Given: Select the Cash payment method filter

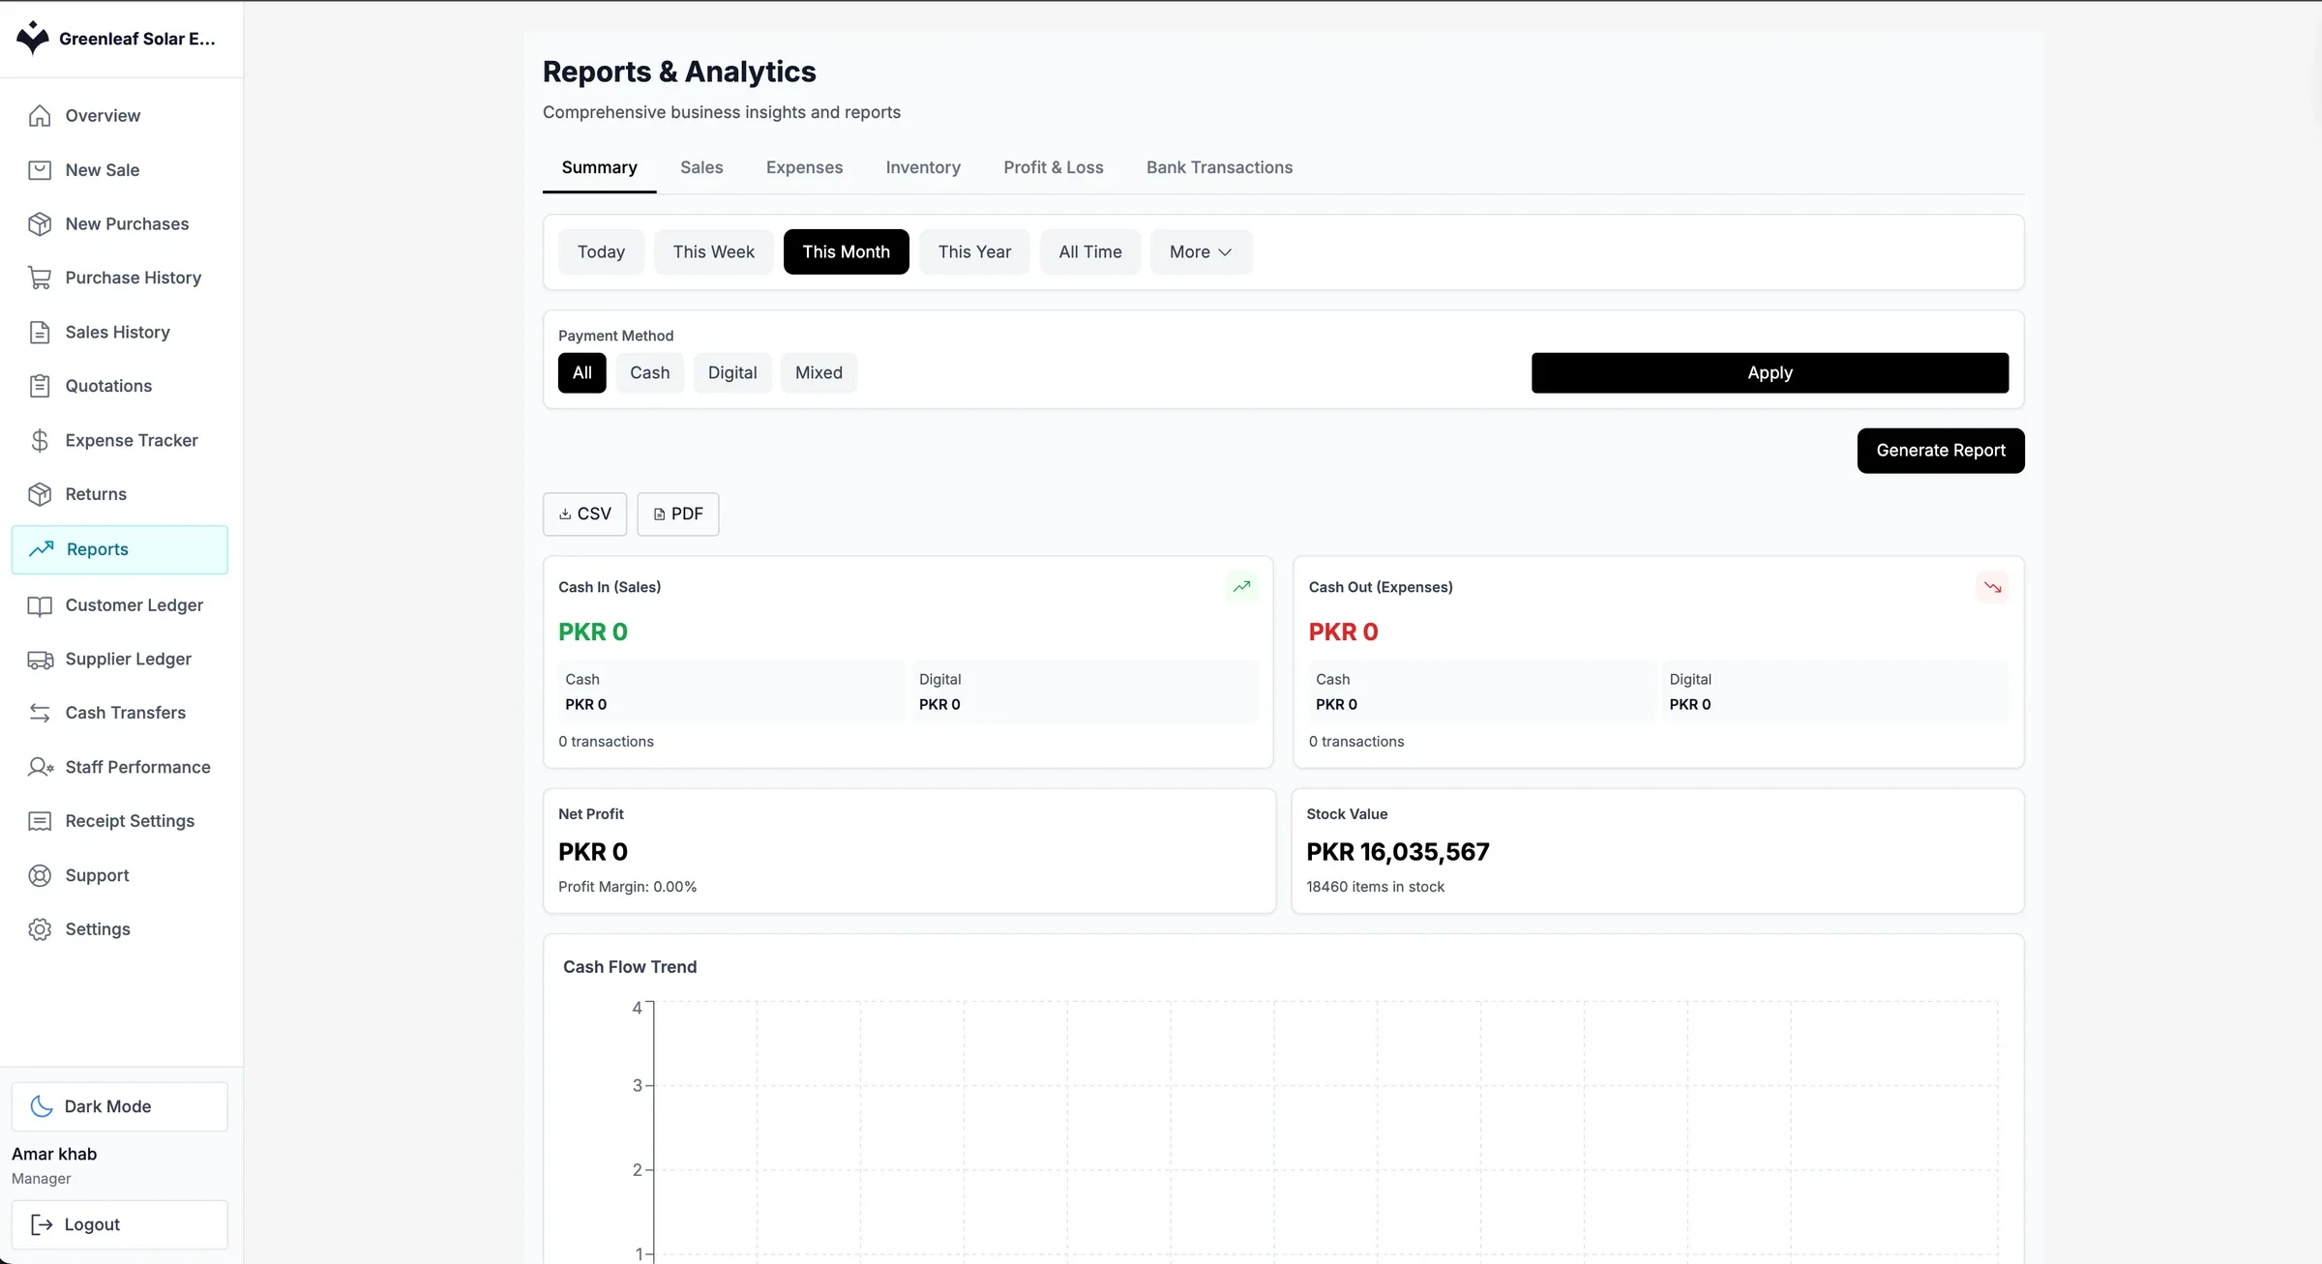Looking at the screenshot, I should [x=650, y=373].
